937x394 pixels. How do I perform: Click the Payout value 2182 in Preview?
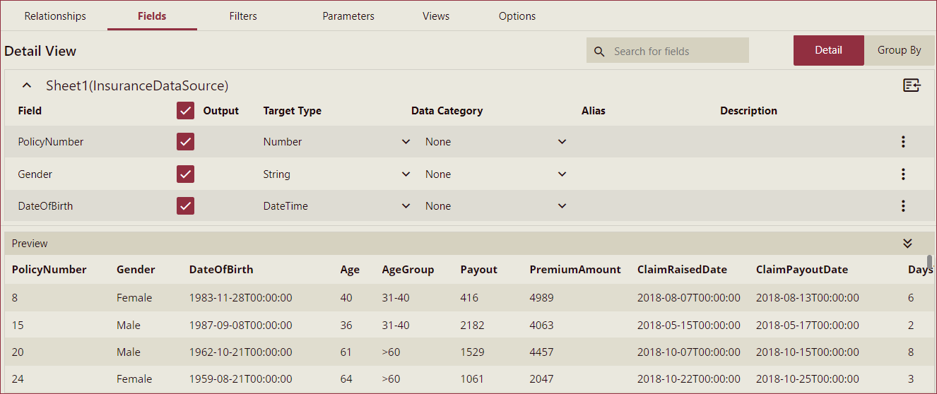pos(473,326)
